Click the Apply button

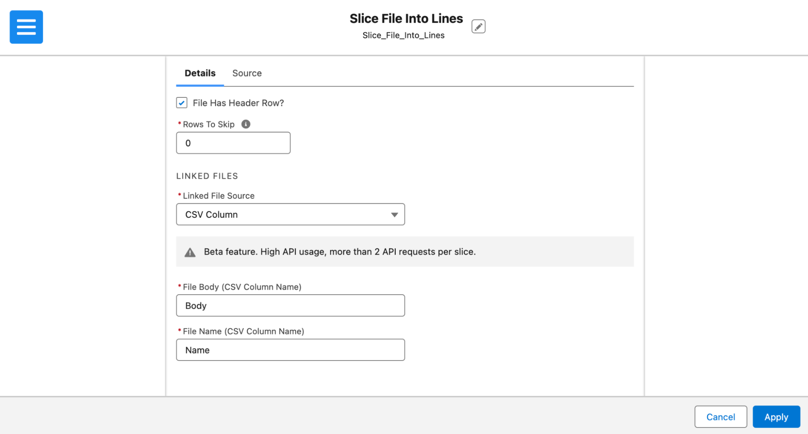click(776, 417)
